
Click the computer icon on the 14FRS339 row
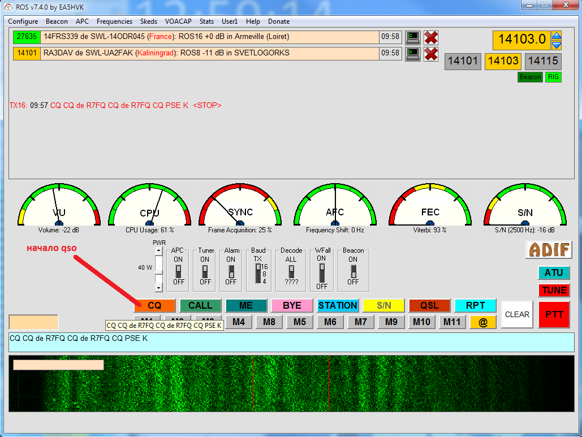click(x=413, y=38)
